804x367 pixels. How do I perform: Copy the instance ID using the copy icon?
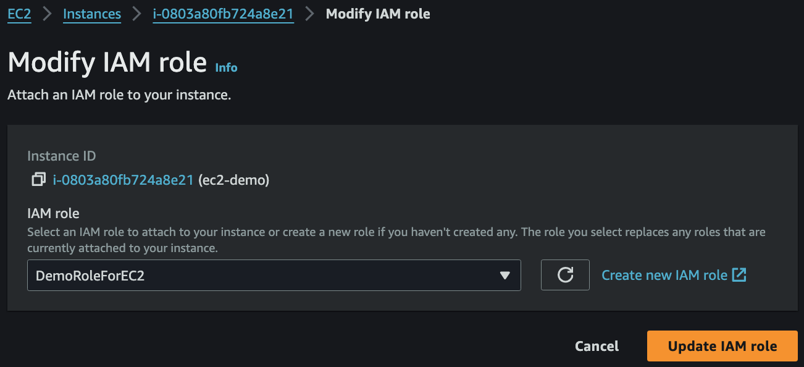point(38,180)
